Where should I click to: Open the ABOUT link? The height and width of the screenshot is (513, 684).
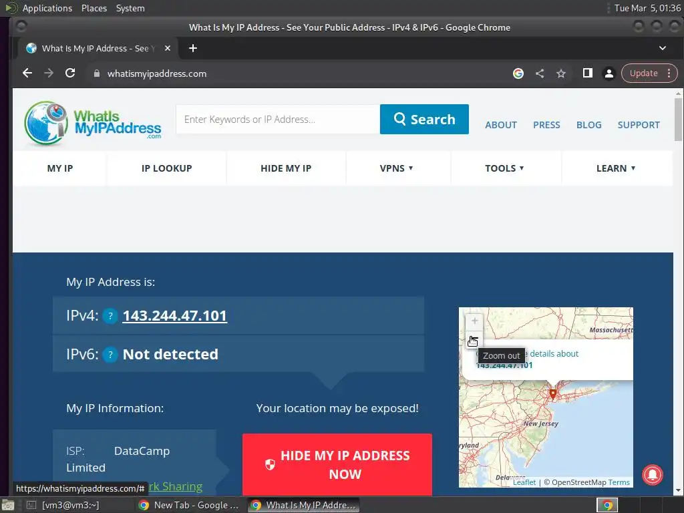click(x=501, y=125)
